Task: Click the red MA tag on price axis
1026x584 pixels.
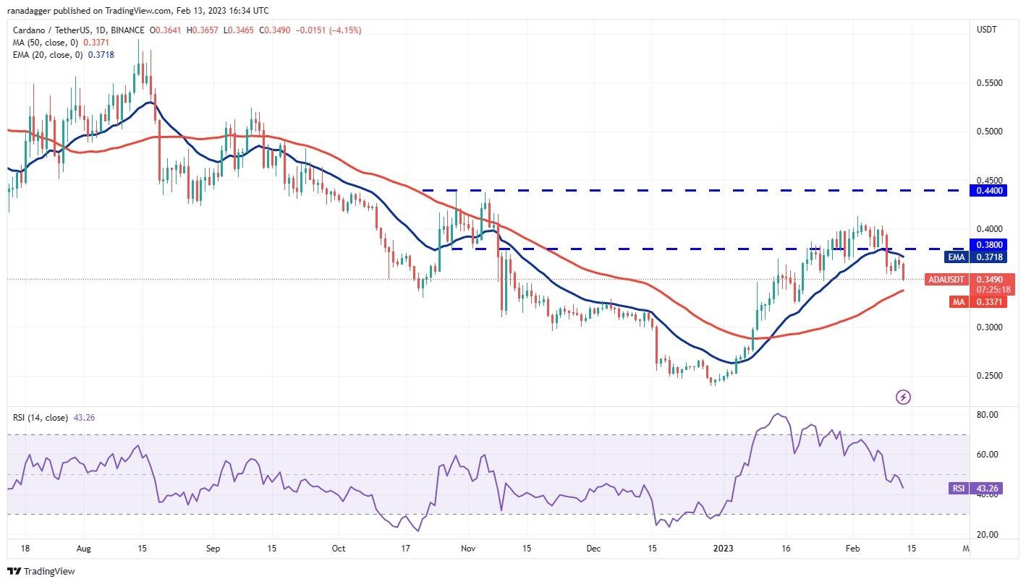Action: (957, 301)
